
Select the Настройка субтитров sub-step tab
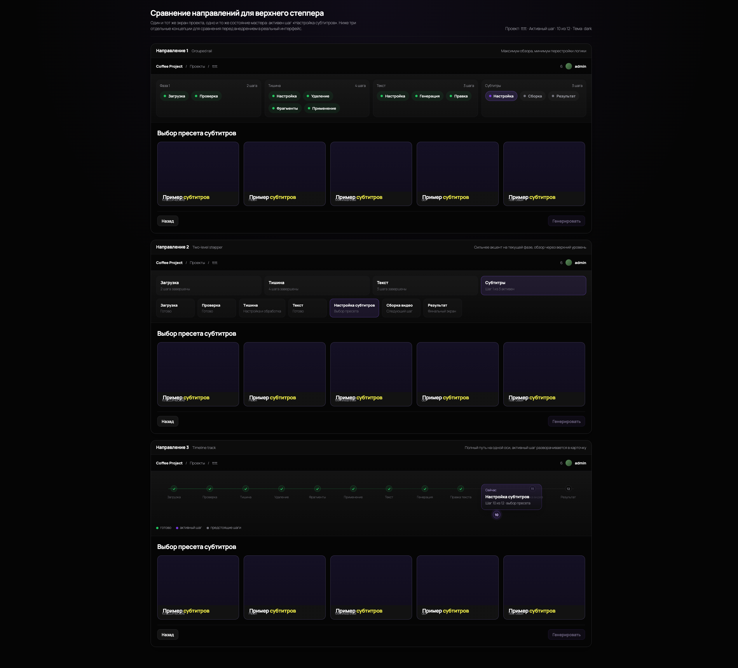click(x=354, y=308)
